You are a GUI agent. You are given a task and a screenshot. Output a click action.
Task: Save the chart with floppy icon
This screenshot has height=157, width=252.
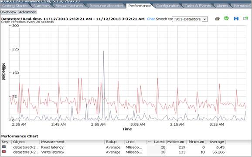click(236, 19)
